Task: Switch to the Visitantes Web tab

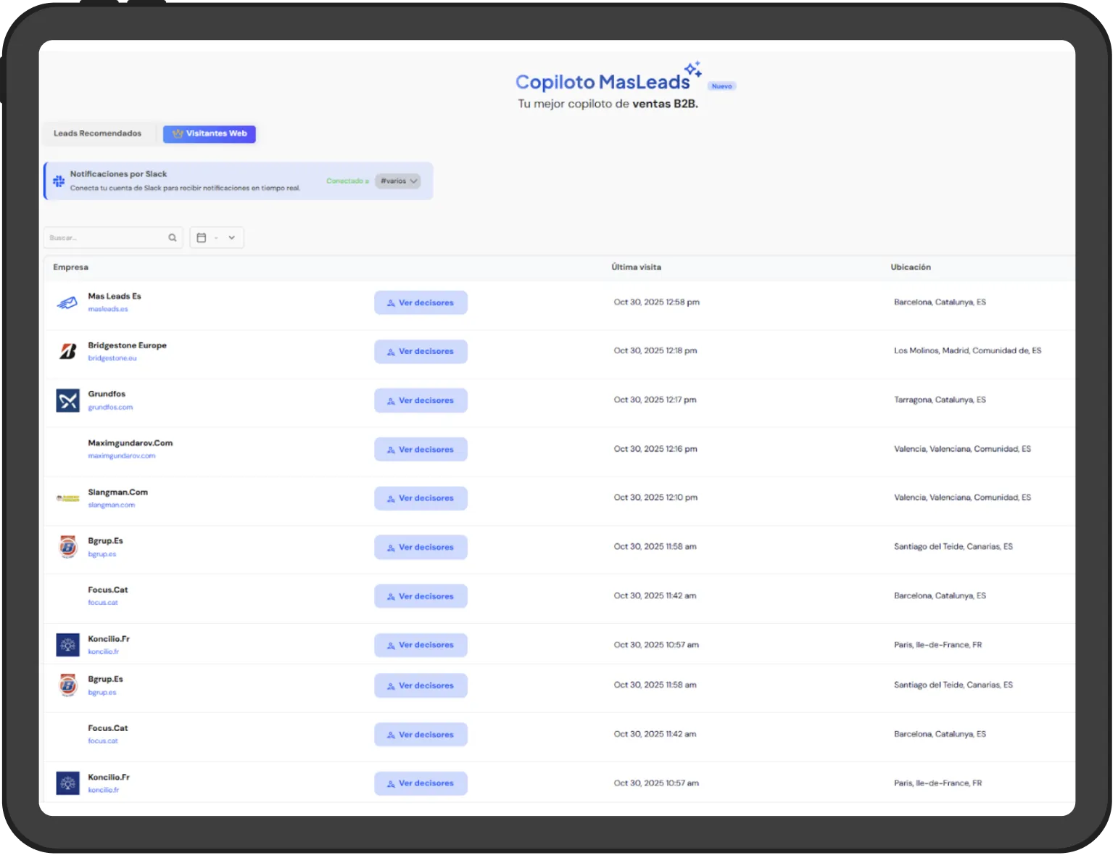Action: coord(210,133)
